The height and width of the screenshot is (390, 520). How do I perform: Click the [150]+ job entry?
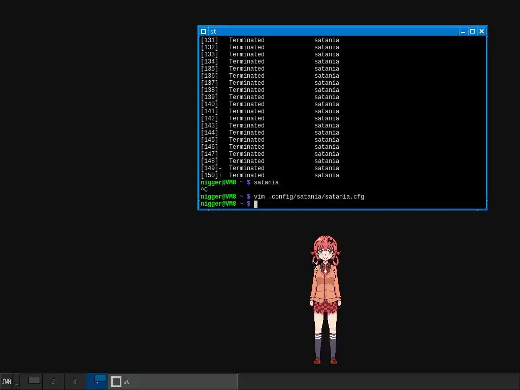(x=270, y=175)
